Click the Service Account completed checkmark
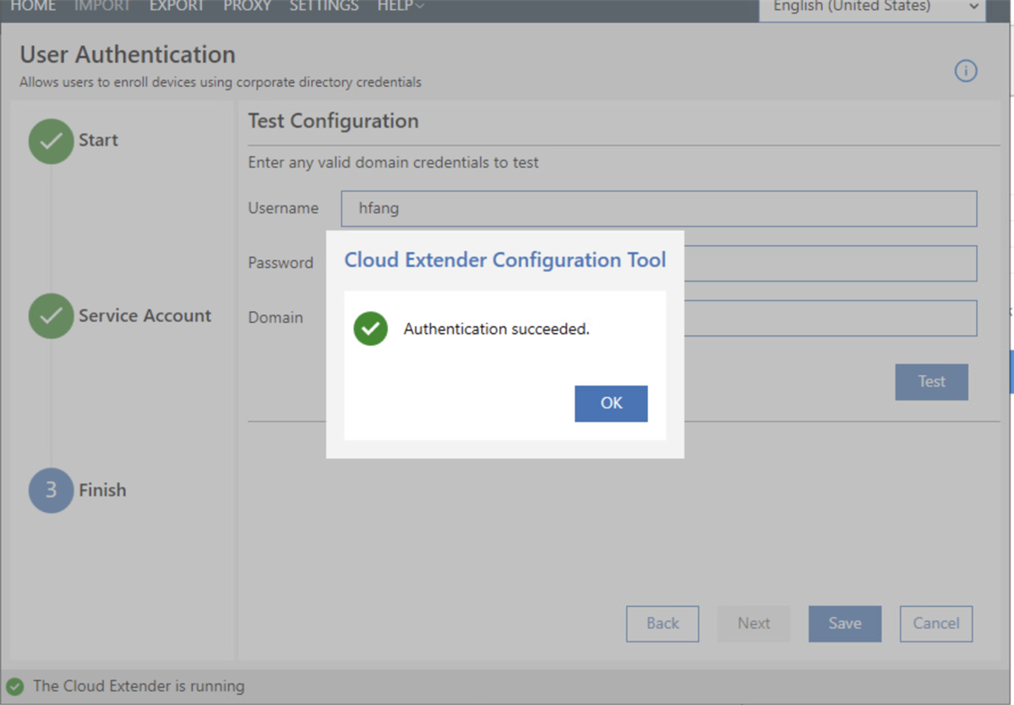The height and width of the screenshot is (705, 1014). pyautogui.click(x=51, y=316)
